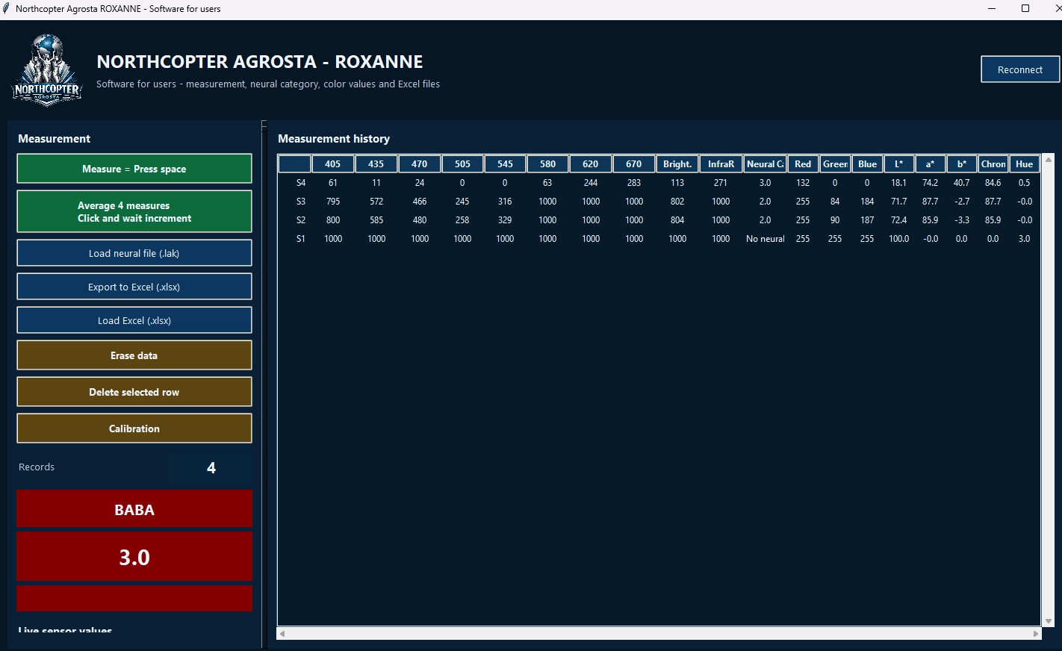
Task: Click the 670 column header
Action: [x=634, y=164]
